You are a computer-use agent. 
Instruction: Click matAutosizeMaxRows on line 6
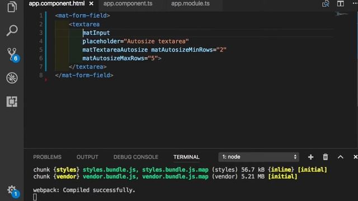pyautogui.click(x=113, y=58)
